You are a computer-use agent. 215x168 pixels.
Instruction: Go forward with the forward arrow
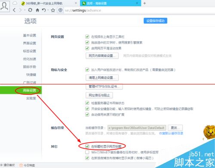coord(21,10)
